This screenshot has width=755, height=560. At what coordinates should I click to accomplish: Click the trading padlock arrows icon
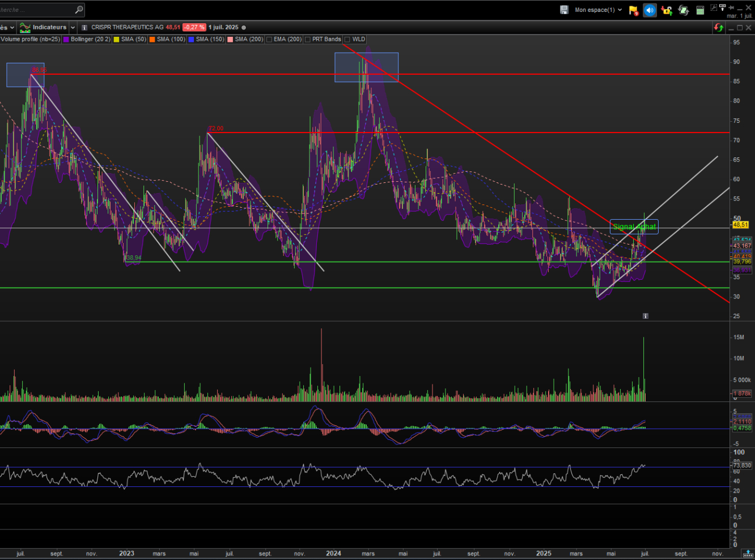(x=667, y=10)
